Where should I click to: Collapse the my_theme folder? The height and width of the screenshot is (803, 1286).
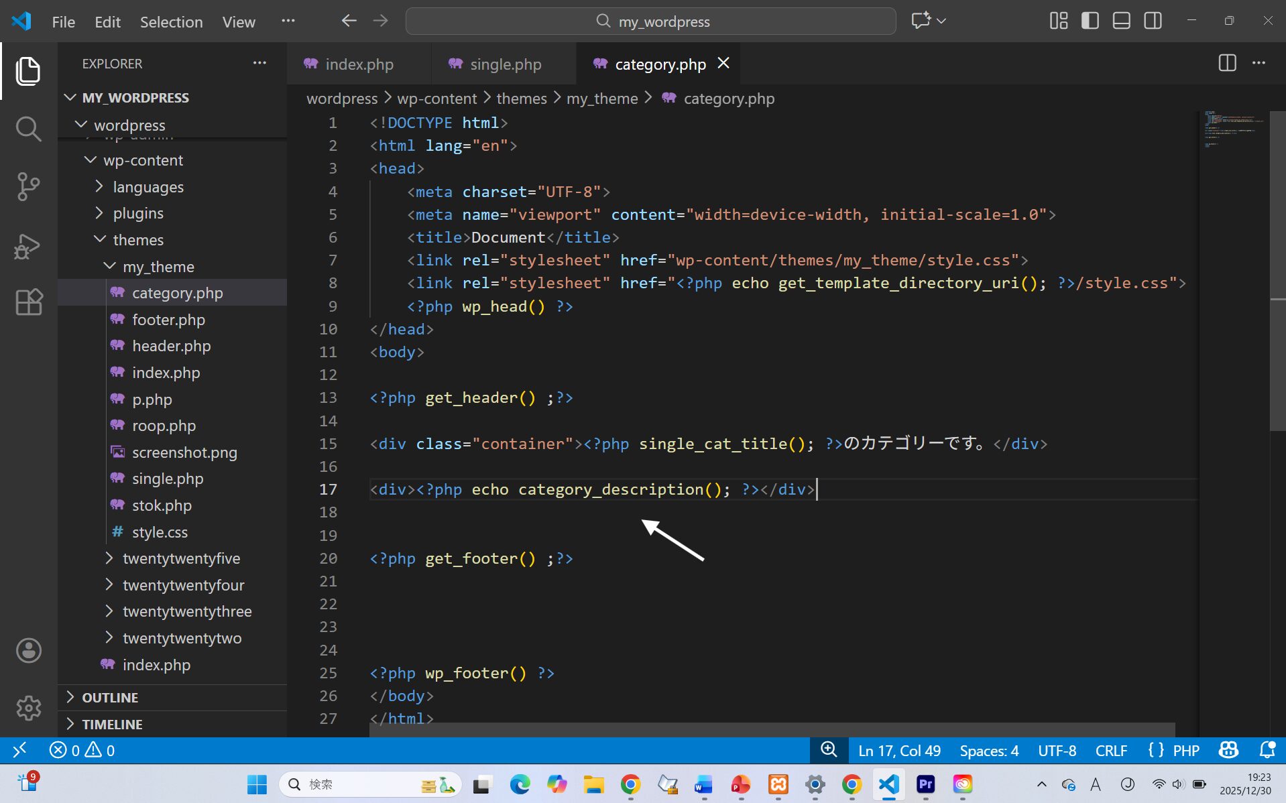[158, 267]
